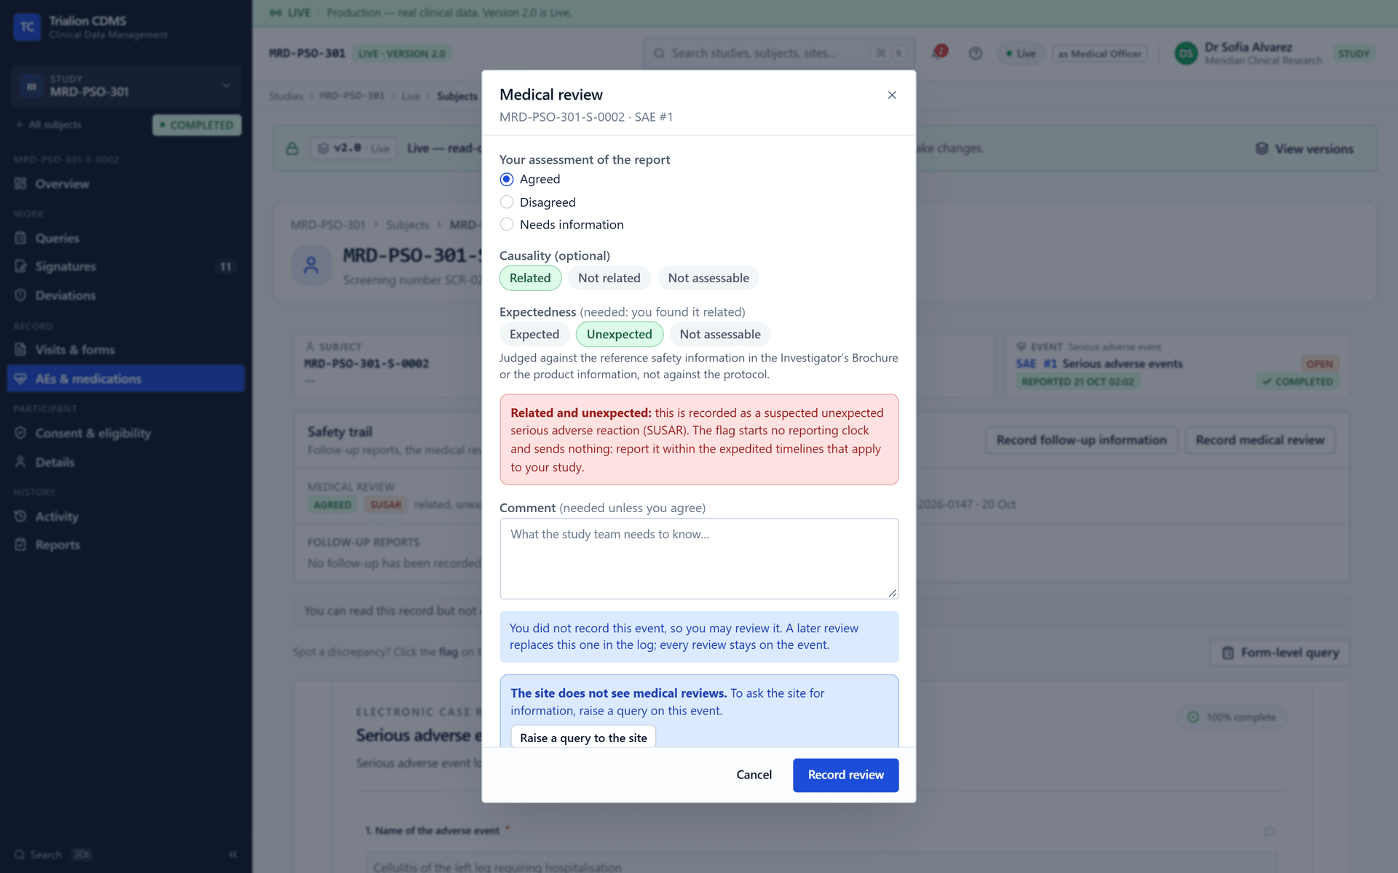Viewport: 1398px width, 873px height.
Task: Click SAE #1 Serious adverse events link
Action: (x=1099, y=364)
